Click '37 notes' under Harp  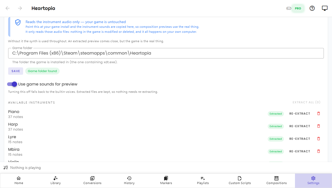(x=15, y=130)
